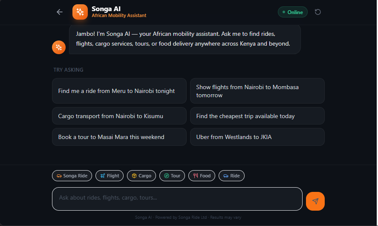Go back using the left arrow icon
Screen dimensions: 378x226
60,12
